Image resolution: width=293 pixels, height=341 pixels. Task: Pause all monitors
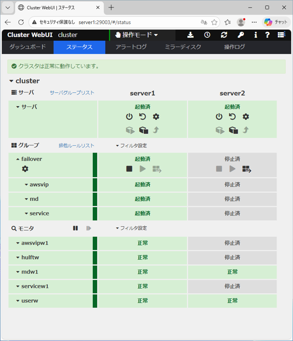tap(75, 228)
